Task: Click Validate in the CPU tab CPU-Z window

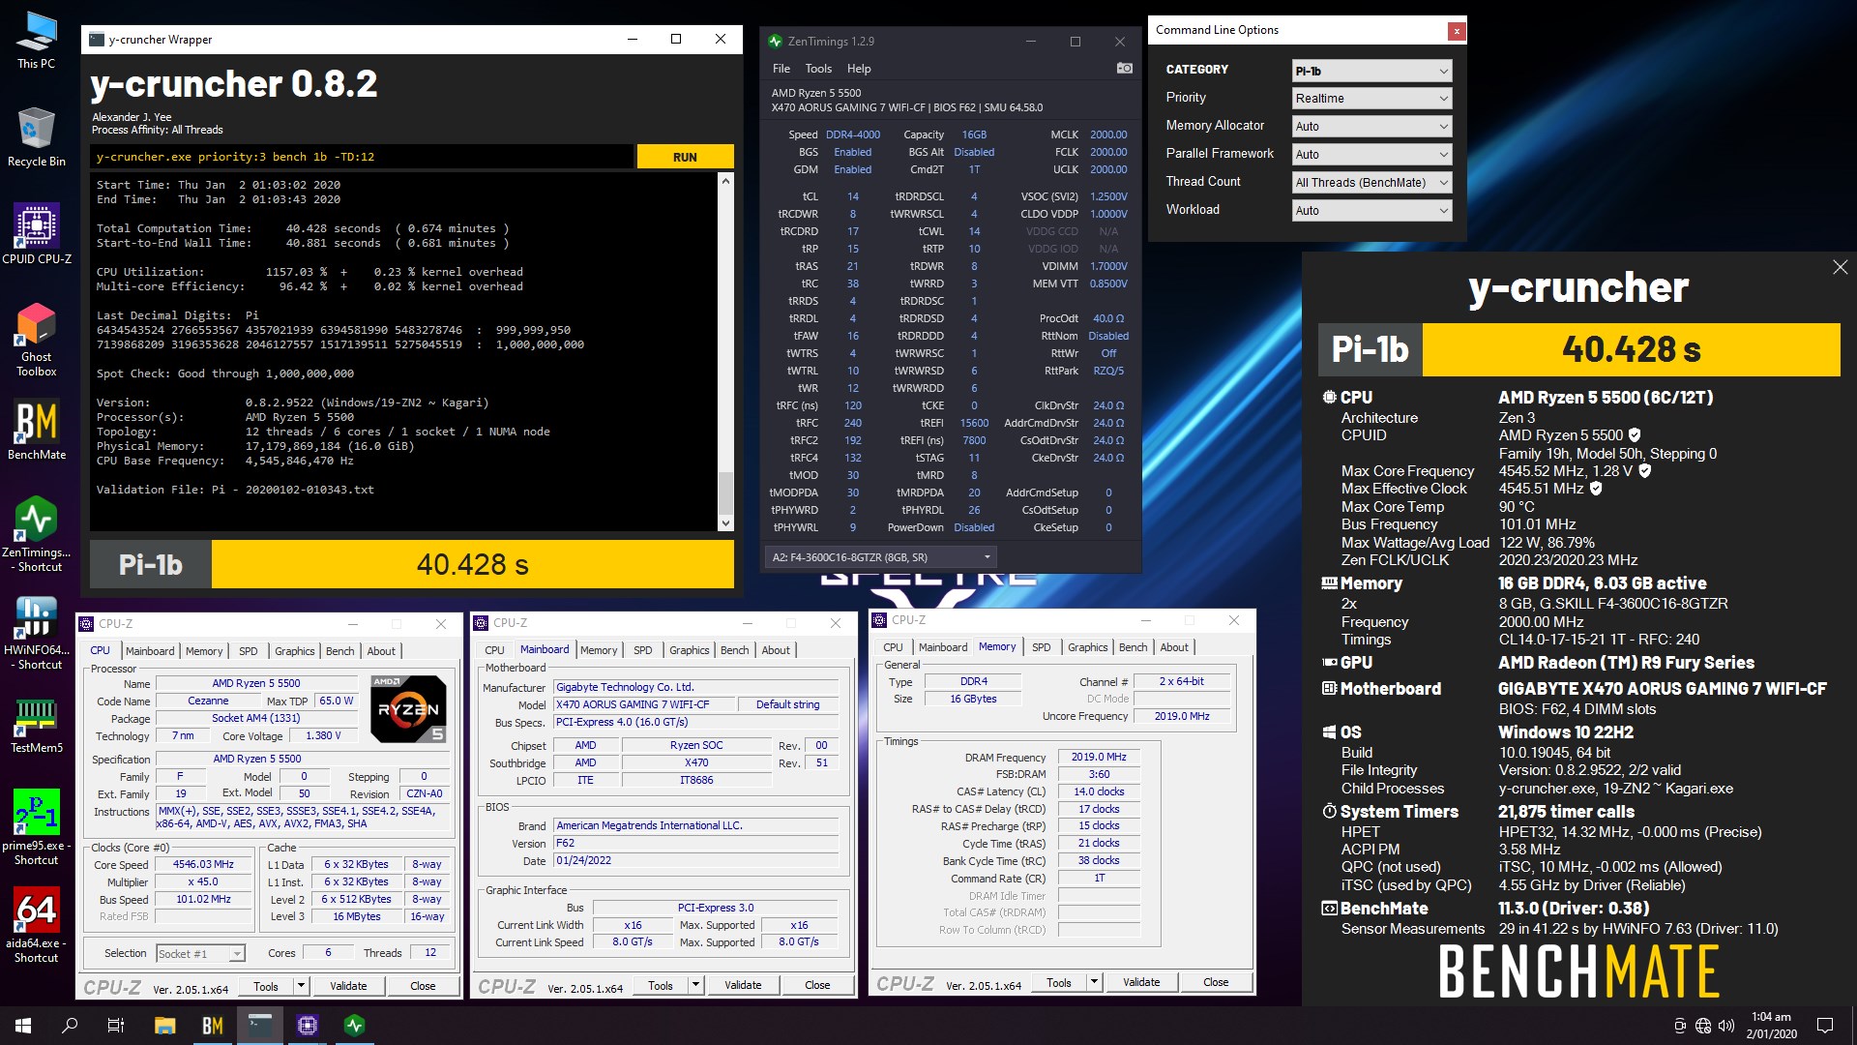Action: [x=348, y=986]
